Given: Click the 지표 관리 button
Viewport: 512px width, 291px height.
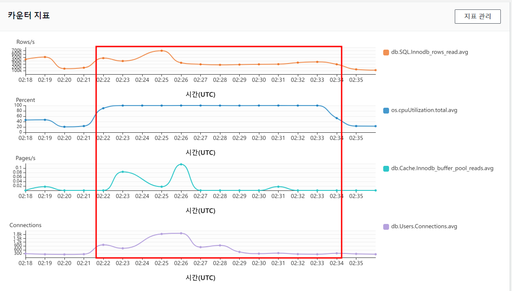Looking at the screenshot, I should coord(478,16).
